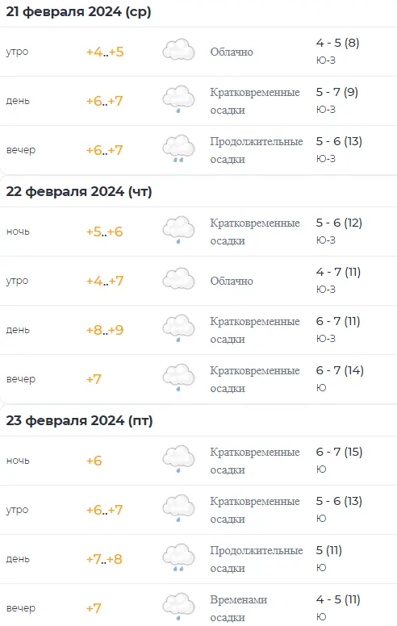Screen dimensions: 397x626
Task: Select the '21 февраля 2024 (ср)' date header
Action: click(79, 12)
